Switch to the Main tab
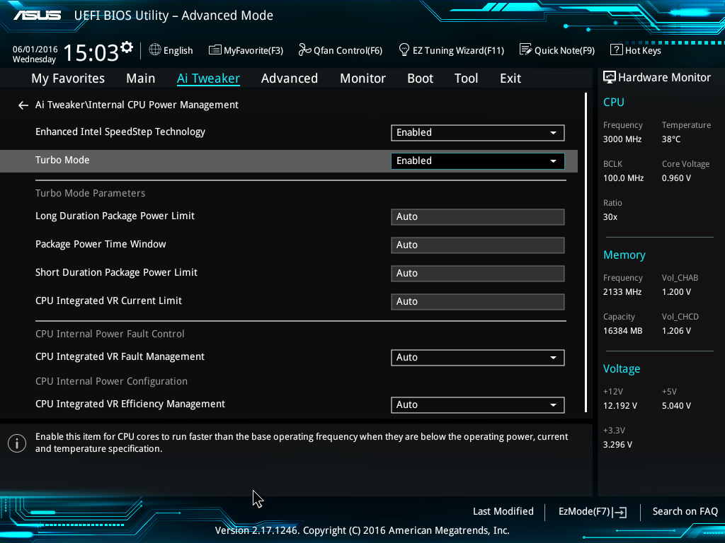 point(141,78)
